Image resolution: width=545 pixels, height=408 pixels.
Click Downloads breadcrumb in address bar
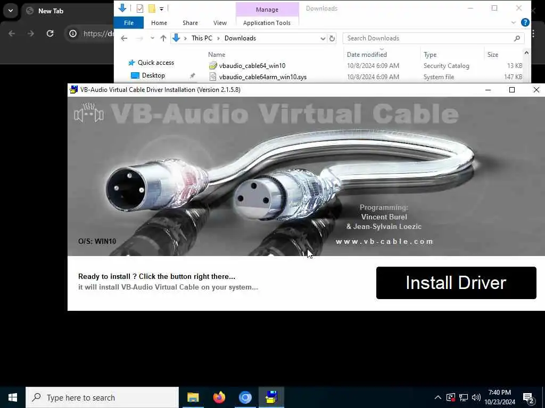click(240, 38)
